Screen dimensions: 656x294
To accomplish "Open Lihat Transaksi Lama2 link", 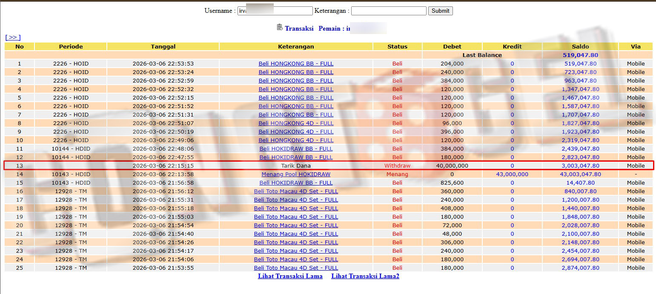I will (x=365, y=276).
